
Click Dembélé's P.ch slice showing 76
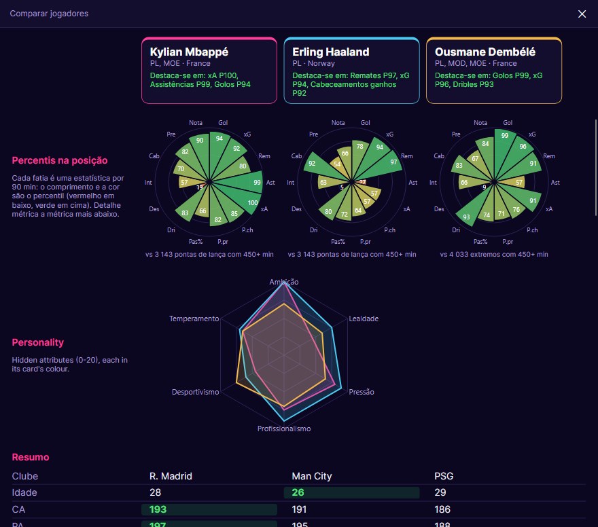point(513,206)
